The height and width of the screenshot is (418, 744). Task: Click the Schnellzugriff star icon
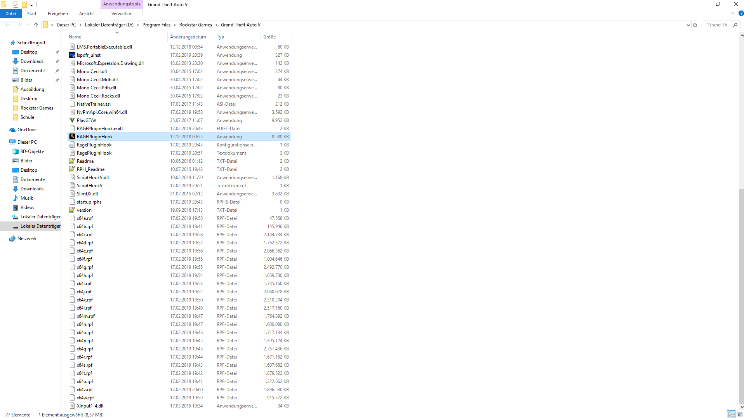coord(13,43)
